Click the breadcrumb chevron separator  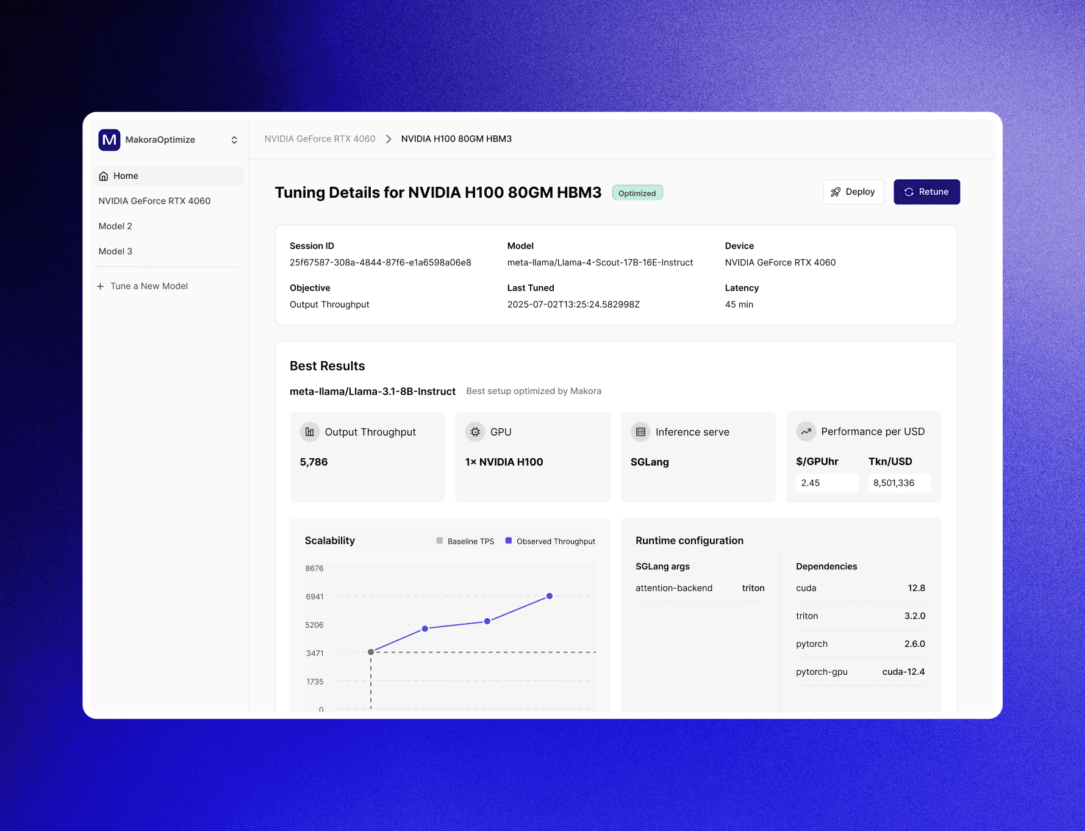coord(389,139)
